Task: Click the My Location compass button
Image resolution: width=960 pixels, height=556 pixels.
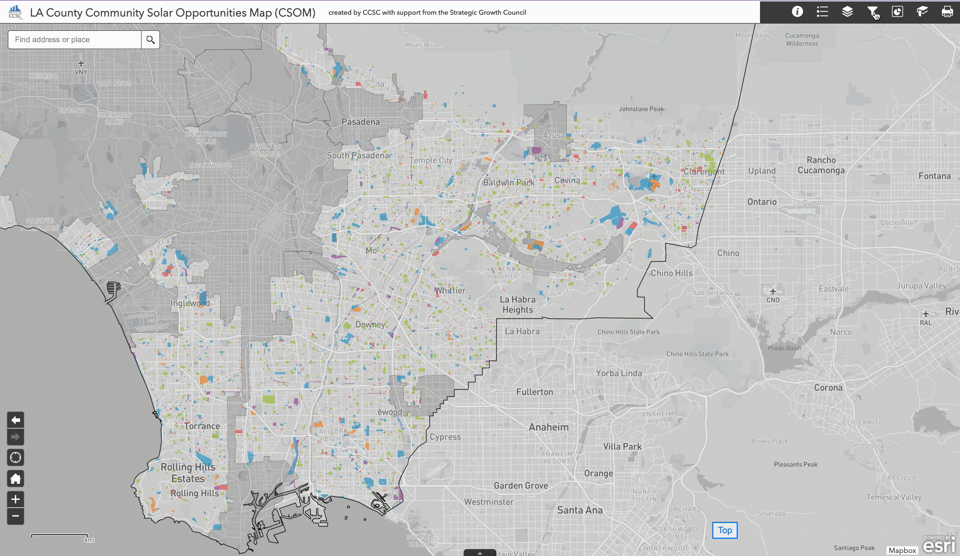Action: point(16,457)
